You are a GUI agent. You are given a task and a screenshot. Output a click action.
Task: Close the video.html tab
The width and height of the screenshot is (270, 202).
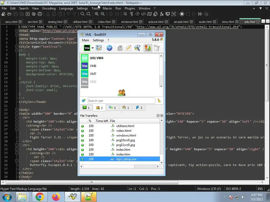coord(113,22)
